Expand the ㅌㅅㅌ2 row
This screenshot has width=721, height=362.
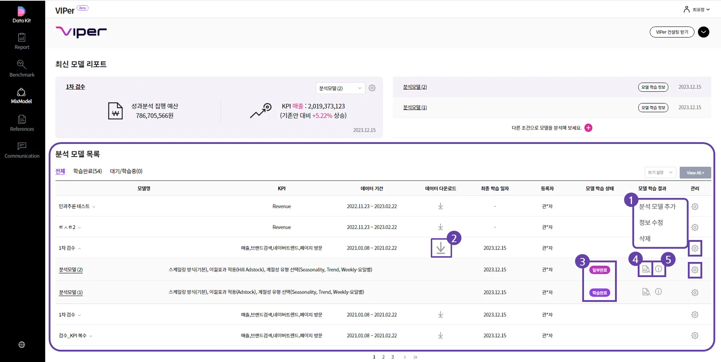pos(79,228)
